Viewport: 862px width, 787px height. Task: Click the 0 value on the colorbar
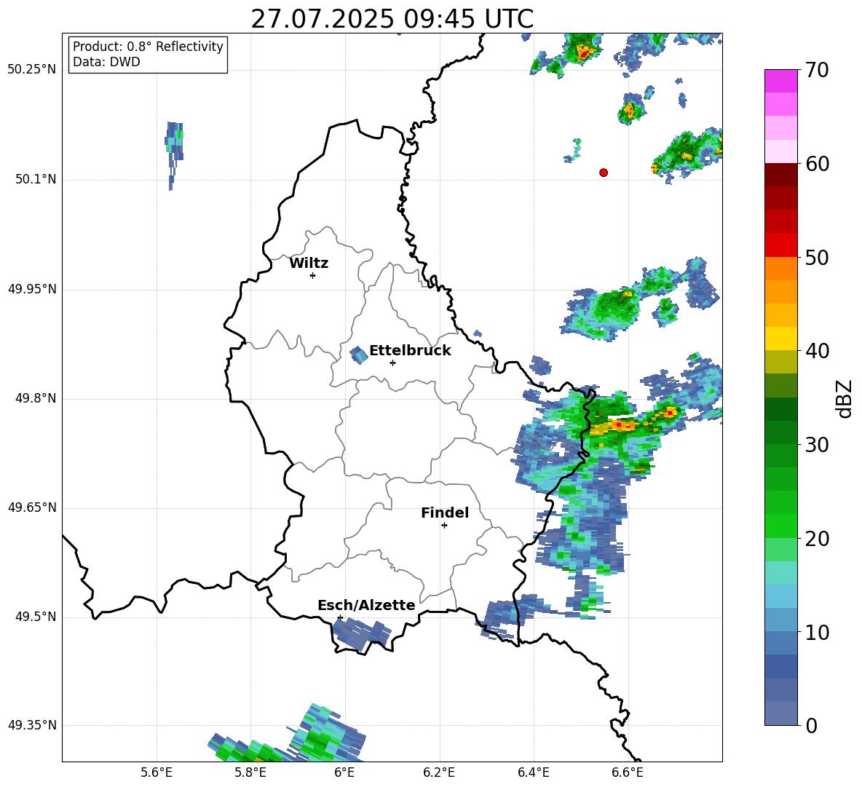pyautogui.click(x=811, y=725)
